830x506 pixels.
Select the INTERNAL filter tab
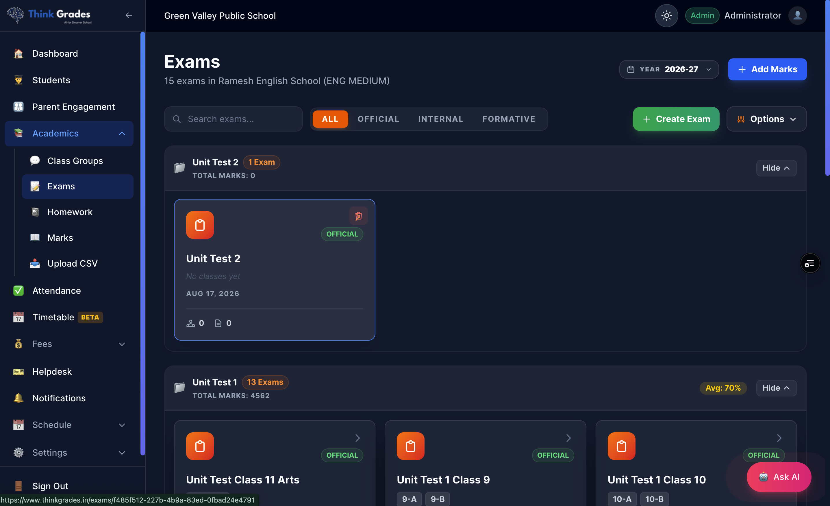pyautogui.click(x=441, y=119)
